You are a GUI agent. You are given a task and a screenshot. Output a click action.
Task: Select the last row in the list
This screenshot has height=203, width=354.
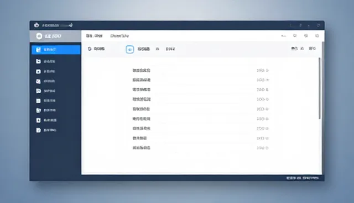click(x=200, y=148)
